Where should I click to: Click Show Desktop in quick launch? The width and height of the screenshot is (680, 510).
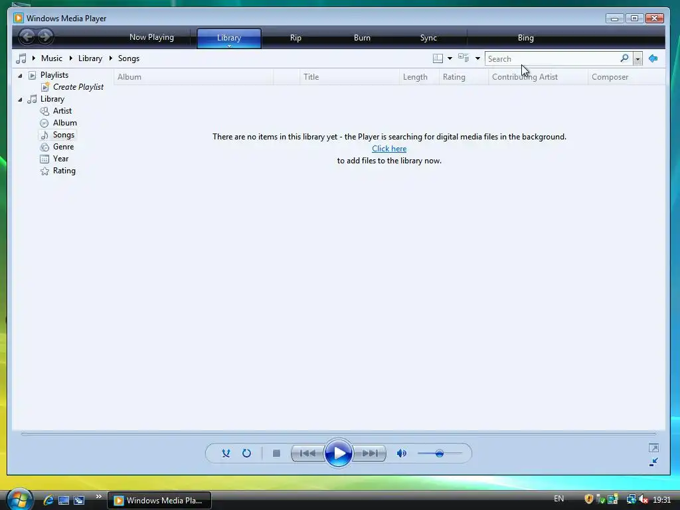coord(64,501)
